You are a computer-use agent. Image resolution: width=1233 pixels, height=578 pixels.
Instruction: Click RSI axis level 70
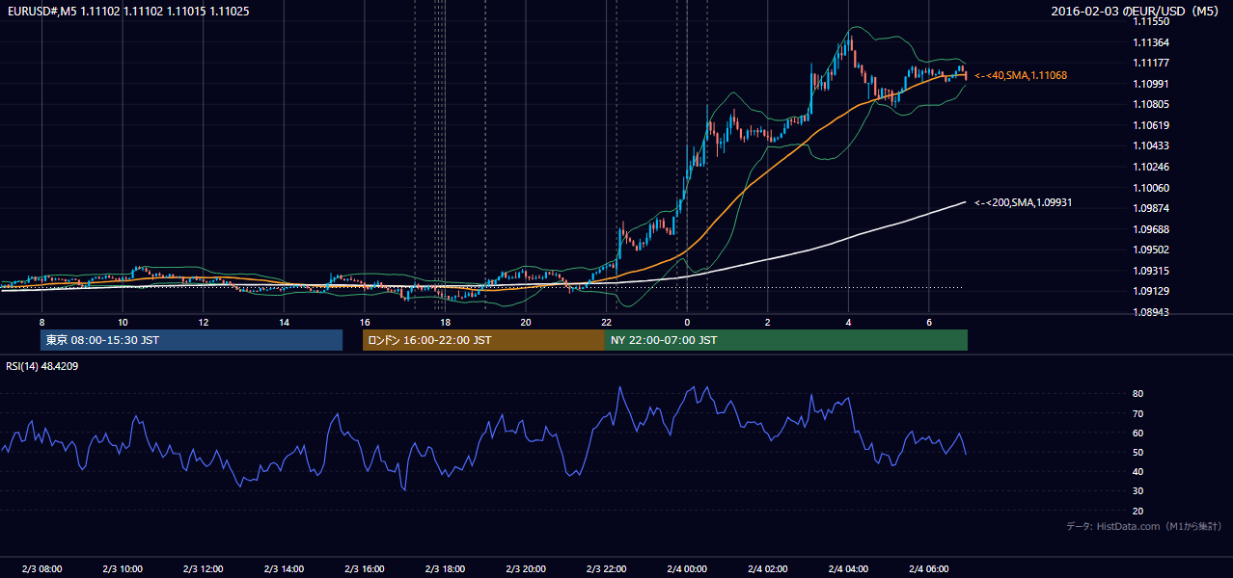pos(1138,413)
